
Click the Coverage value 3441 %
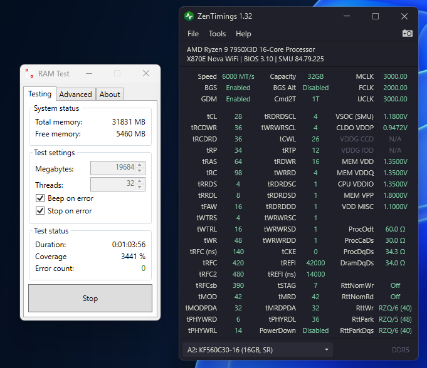click(x=133, y=257)
